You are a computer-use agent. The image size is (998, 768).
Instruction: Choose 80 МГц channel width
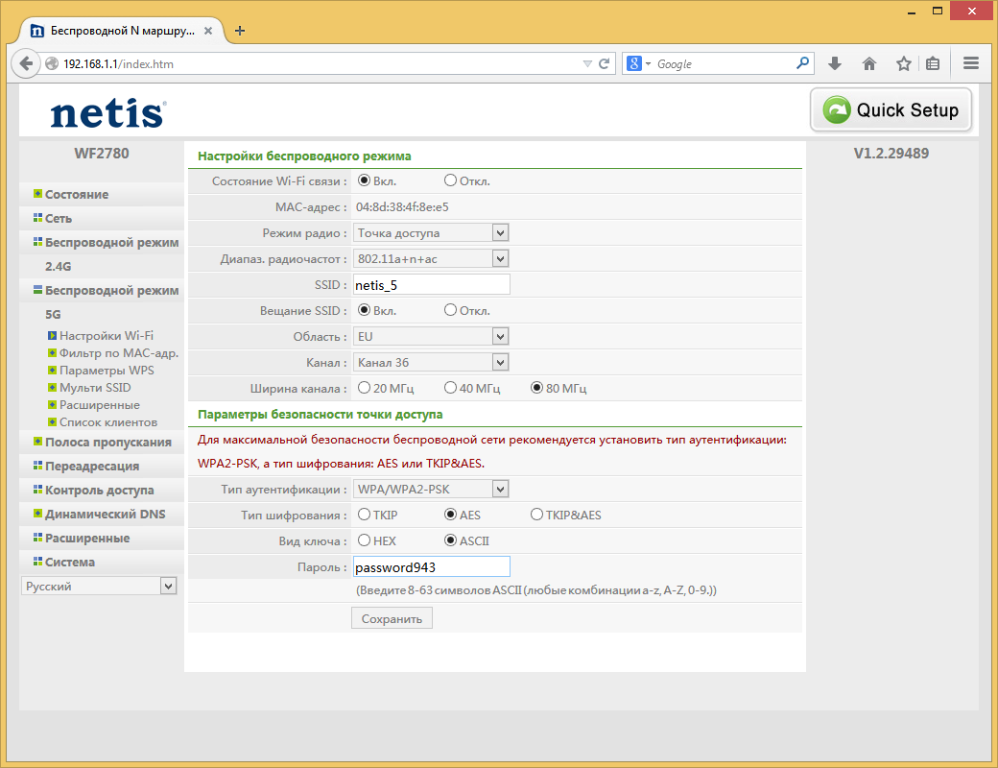pyautogui.click(x=536, y=387)
